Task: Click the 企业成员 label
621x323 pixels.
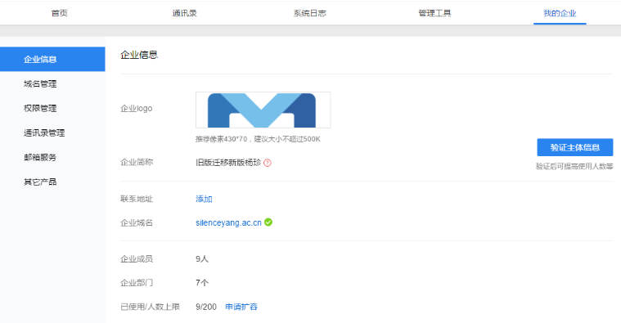Action: point(137,259)
